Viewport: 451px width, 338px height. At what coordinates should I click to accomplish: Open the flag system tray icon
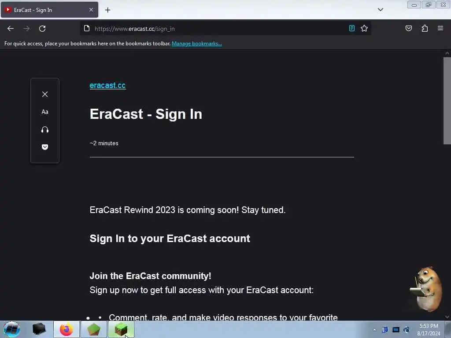pyautogui.click(x=385, y=330)
